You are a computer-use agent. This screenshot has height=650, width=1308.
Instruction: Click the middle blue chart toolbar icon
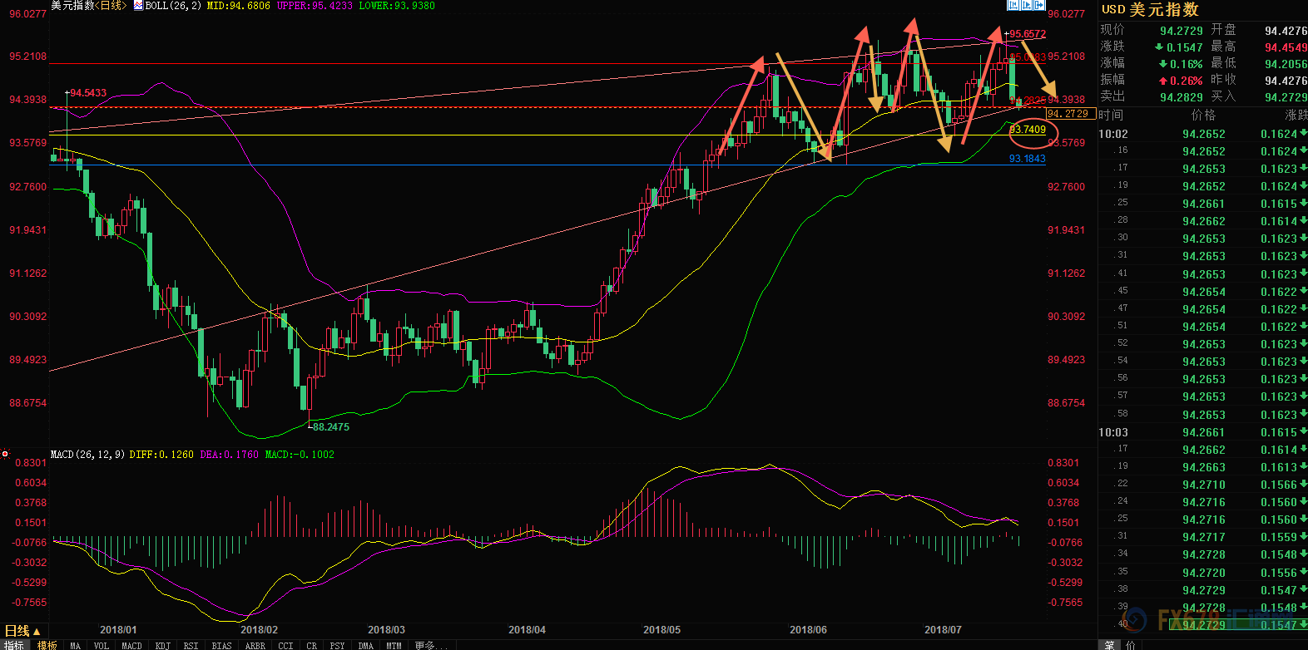coord(1027,5)
